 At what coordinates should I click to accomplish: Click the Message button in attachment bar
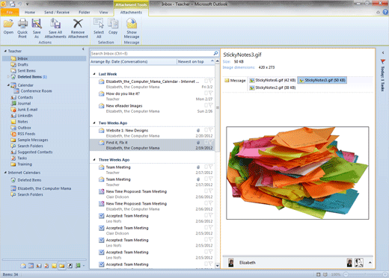pos(235,81)
